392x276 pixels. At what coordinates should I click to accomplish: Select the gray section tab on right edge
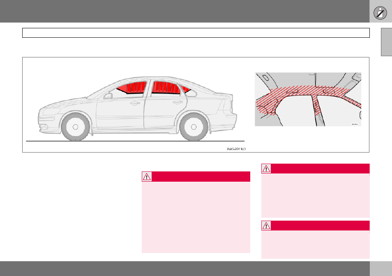(386, 42)
